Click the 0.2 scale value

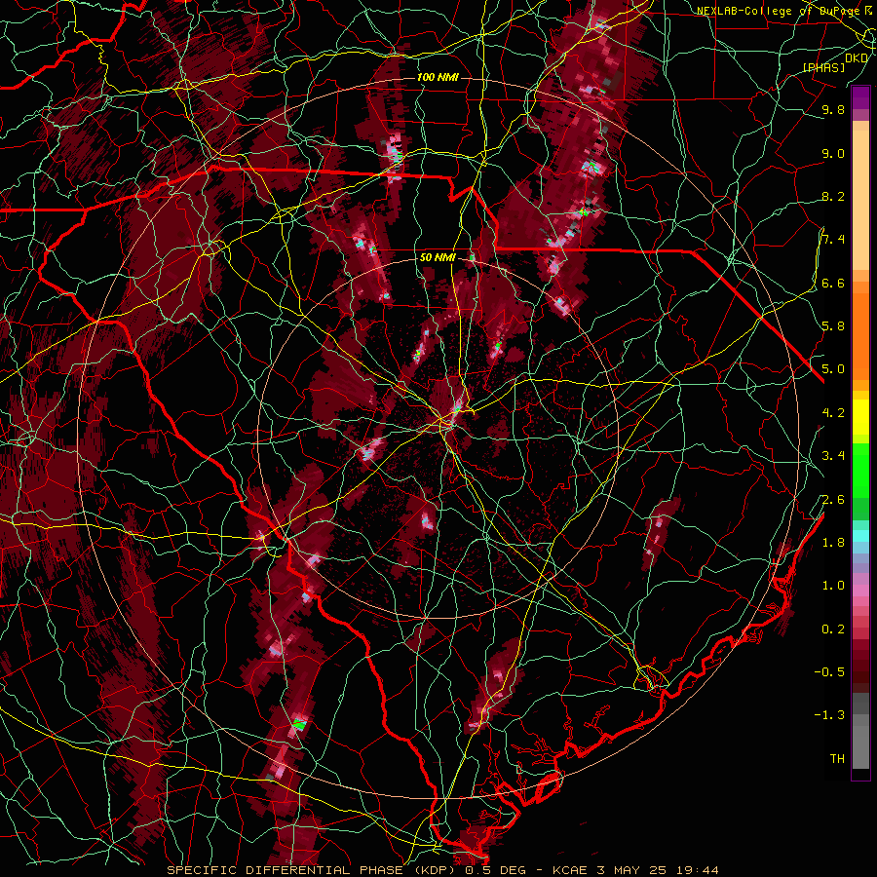(833, 629)
